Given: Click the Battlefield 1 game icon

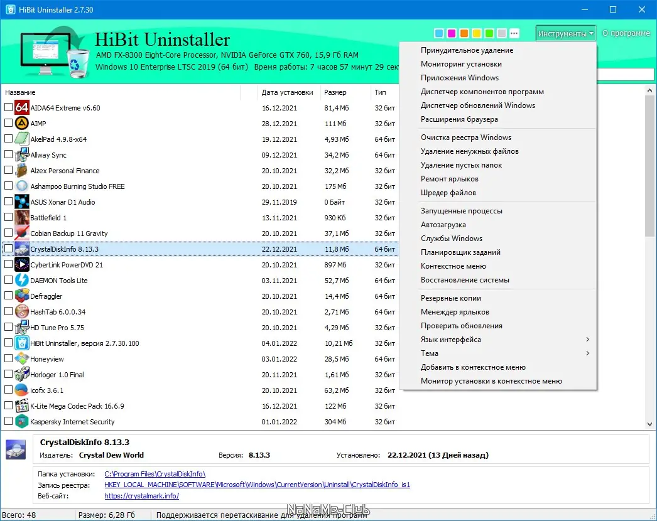Looking at the screenshot, I should 22,217.
